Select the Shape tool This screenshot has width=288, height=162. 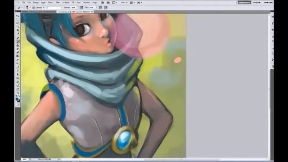[18, 78]
